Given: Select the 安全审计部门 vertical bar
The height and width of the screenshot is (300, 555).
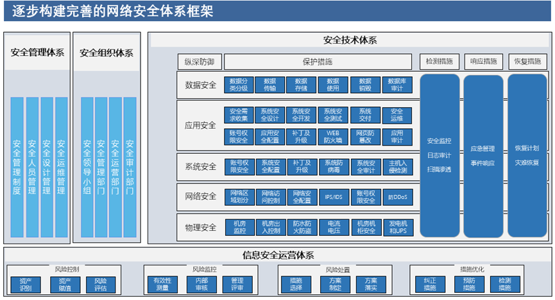Looking at the screenshot, I should click(x=130, y=168).
